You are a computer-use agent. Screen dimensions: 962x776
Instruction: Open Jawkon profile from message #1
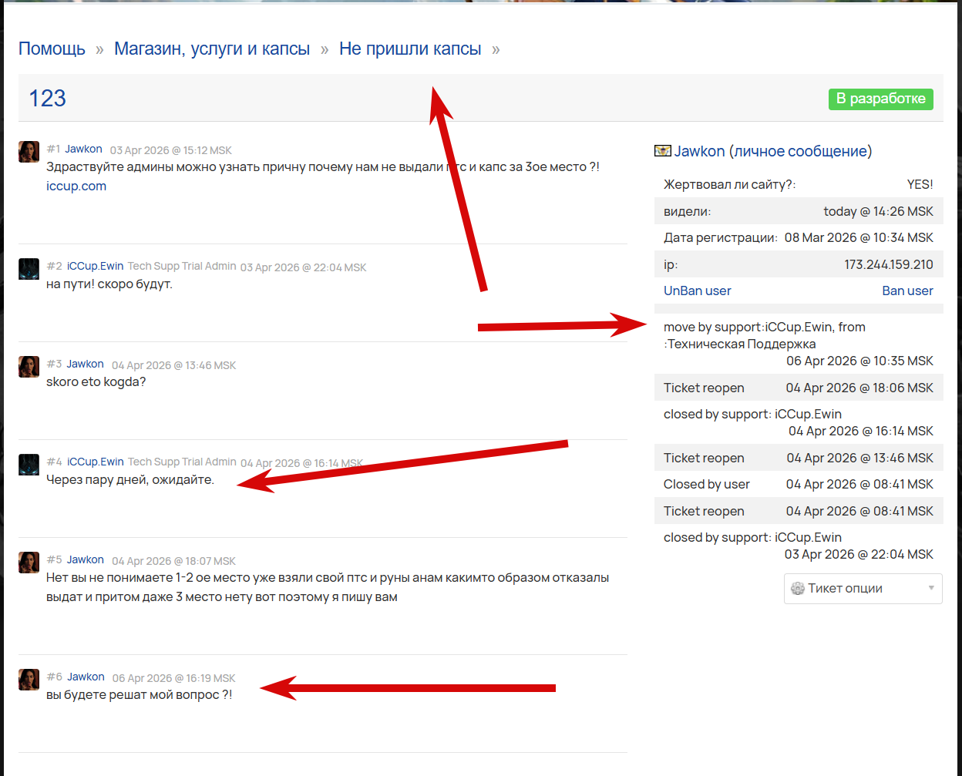tap(83, 149)
